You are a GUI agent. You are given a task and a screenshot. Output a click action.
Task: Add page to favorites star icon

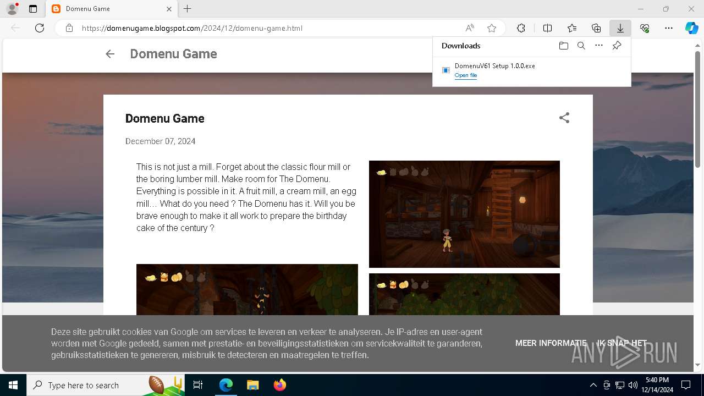point(492,28)
